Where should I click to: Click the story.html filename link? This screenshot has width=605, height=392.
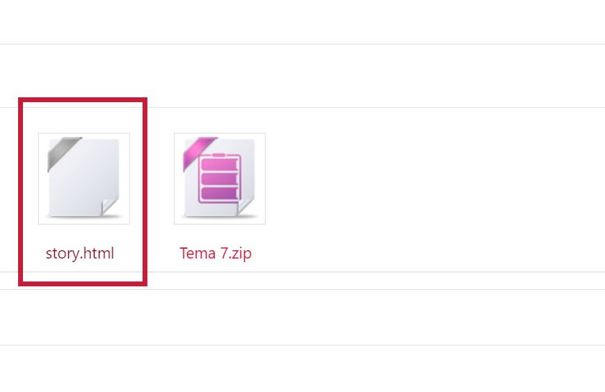tap(80, 254)
